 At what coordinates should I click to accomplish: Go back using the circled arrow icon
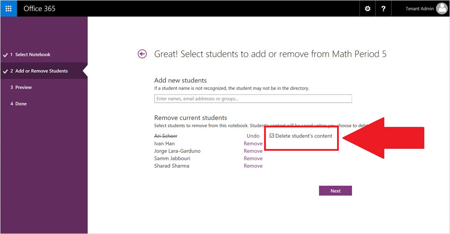tap(142, 54)
